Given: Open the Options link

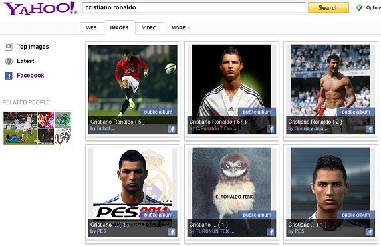Looking at the screenshot, I should [x=373, y=7].
